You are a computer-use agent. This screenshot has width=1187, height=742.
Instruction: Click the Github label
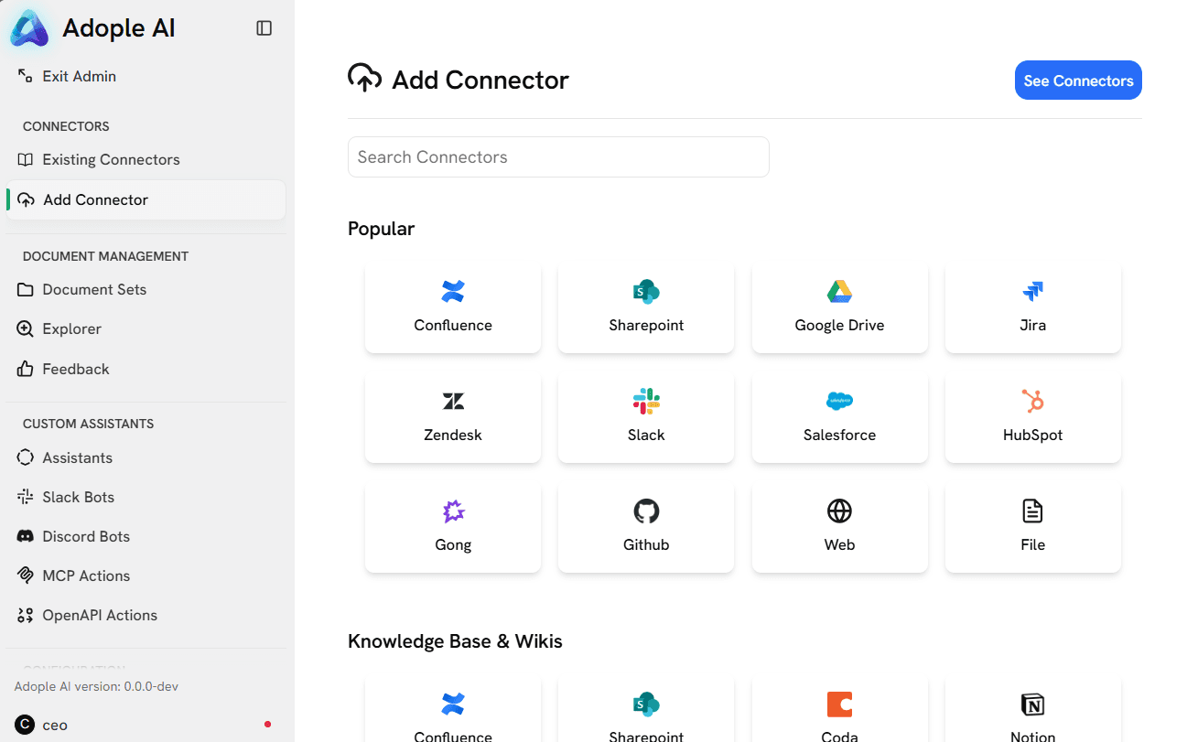(x=646, y=544)
